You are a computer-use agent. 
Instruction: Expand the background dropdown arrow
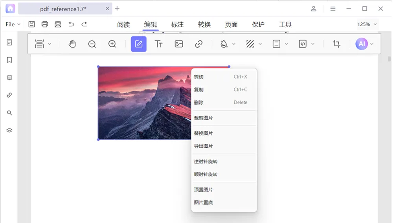[x=260, y=44]
